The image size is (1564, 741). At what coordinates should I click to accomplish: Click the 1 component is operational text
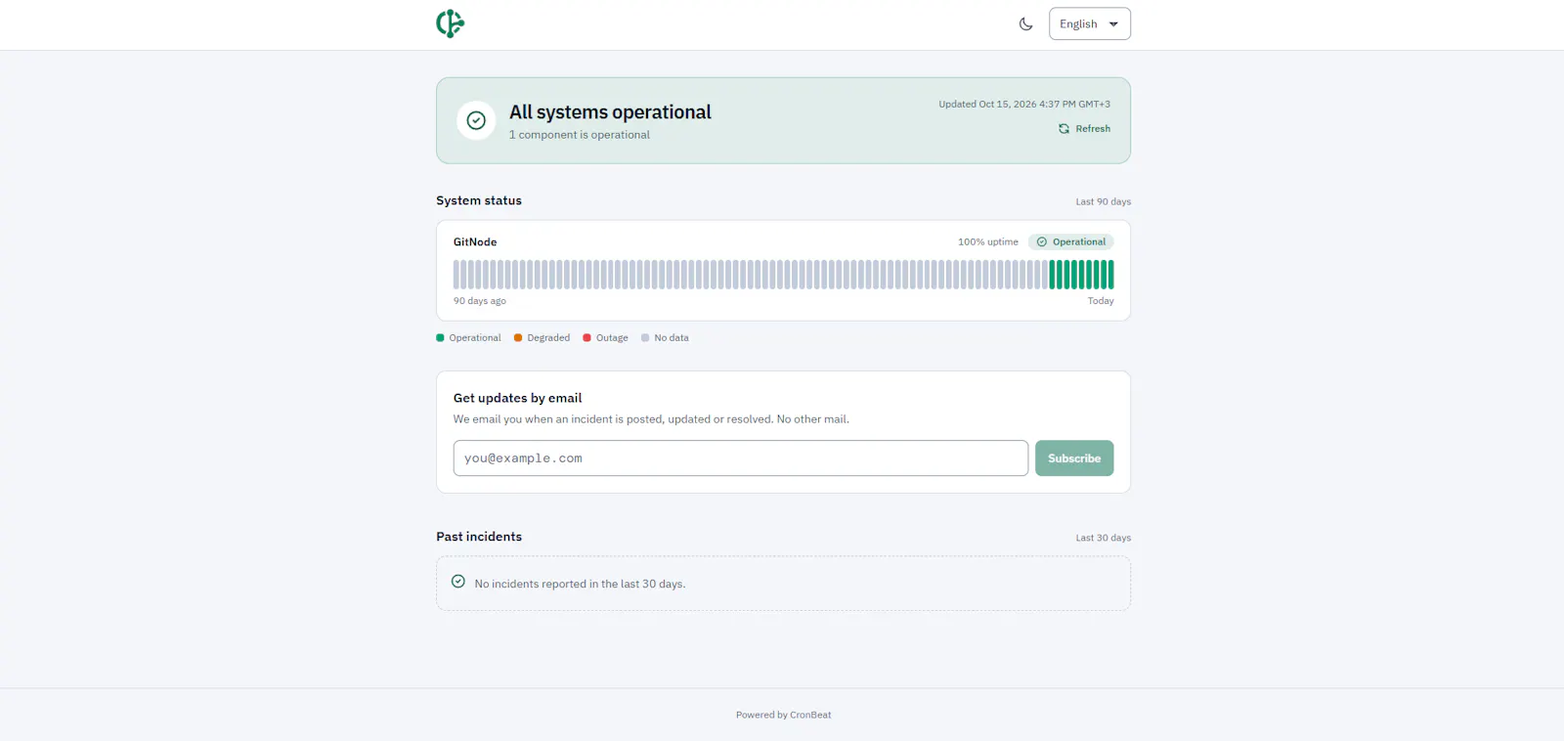(580, 135)
